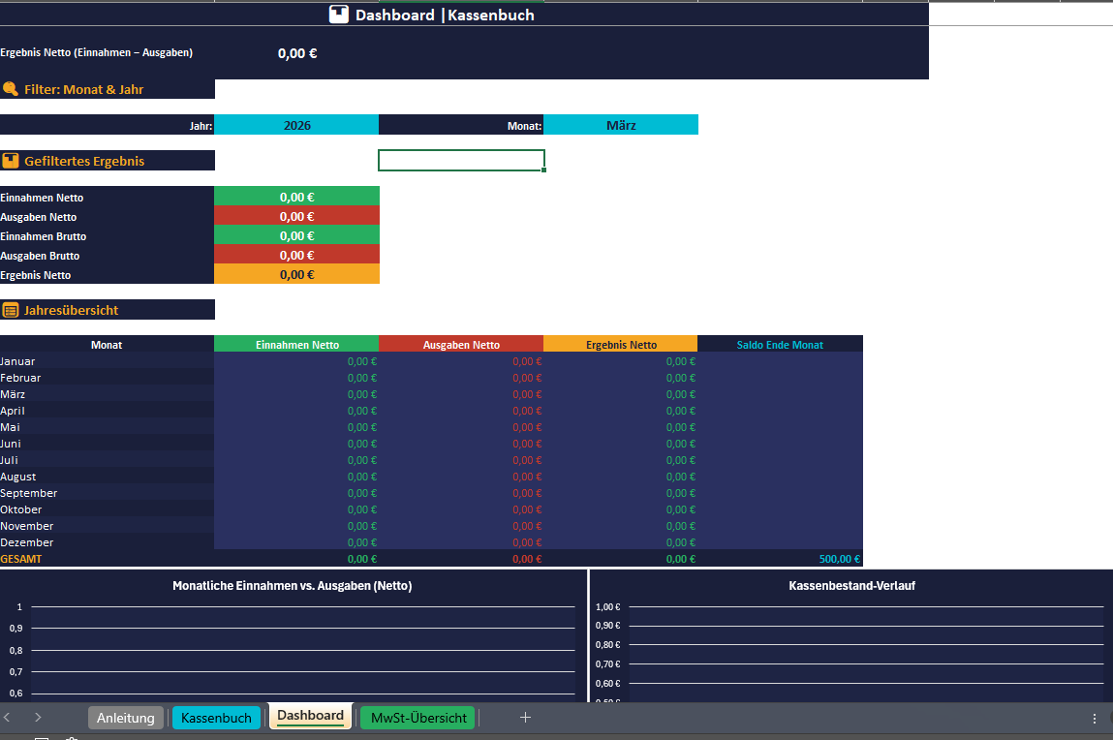Click the Kassenbestand-Verlauf chart title

click(x=851, y=585)
